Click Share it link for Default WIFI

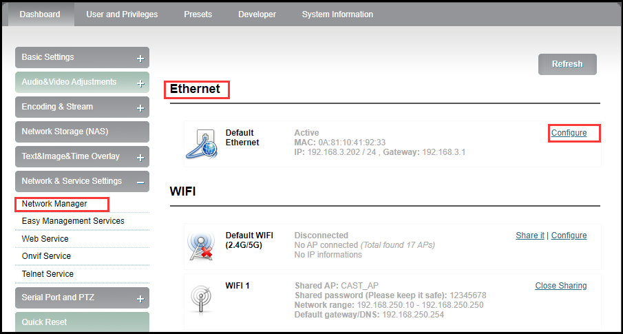[x=530, y=236]
